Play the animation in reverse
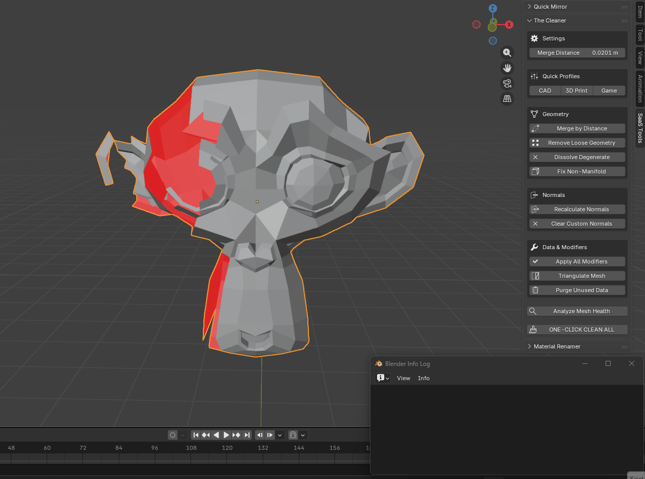This screenshot has width=645, height=479. pyautogui.click(x=216, y=435)
